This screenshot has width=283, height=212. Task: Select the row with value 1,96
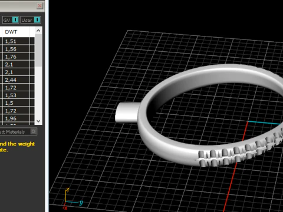(17, 118)
